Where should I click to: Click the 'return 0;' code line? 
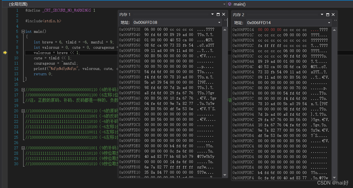(x=43, y=74)
